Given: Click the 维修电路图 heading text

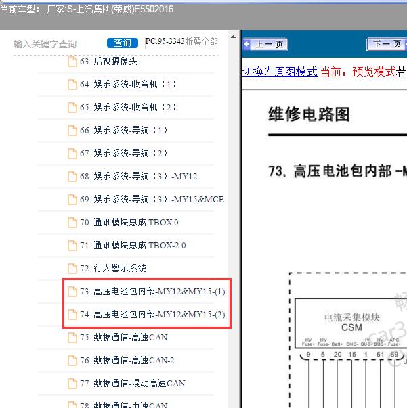Looking at the screenshot, I should pos(309,114).
